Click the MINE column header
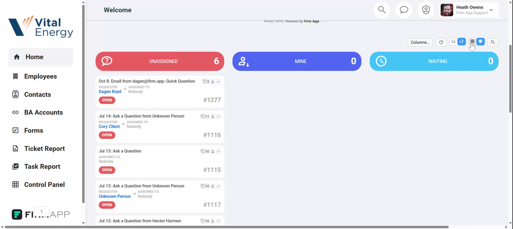This screenshot has height=229, width=513. (297, 61)
